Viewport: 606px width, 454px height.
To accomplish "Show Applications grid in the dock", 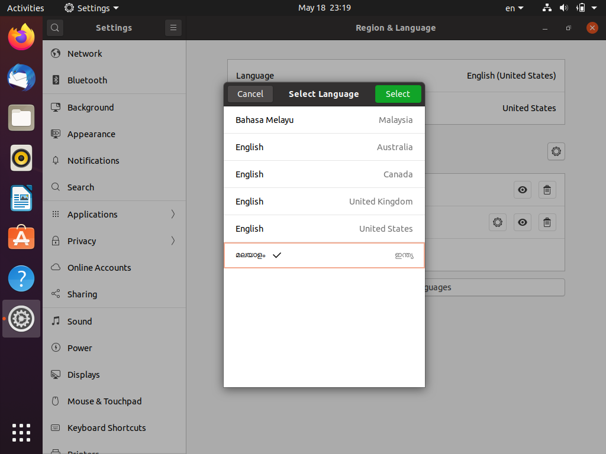I will click(21, 432).
